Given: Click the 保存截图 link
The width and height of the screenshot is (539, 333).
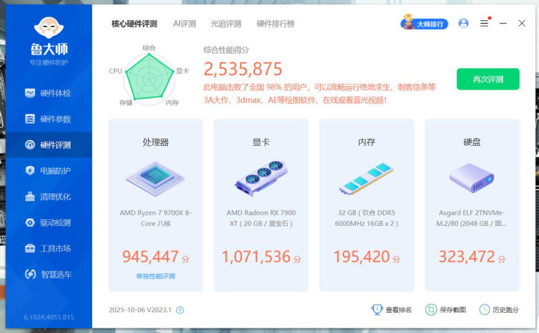Looking at the screenshot, I should [x=453, y=310].
